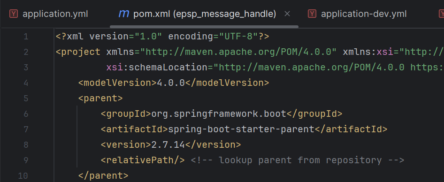Click the encoding "UTF-8" value

(238, 37)
